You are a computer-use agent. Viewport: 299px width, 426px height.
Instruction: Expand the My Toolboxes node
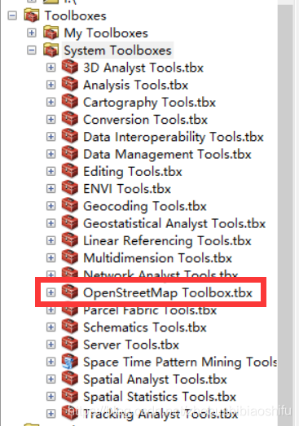32,33
